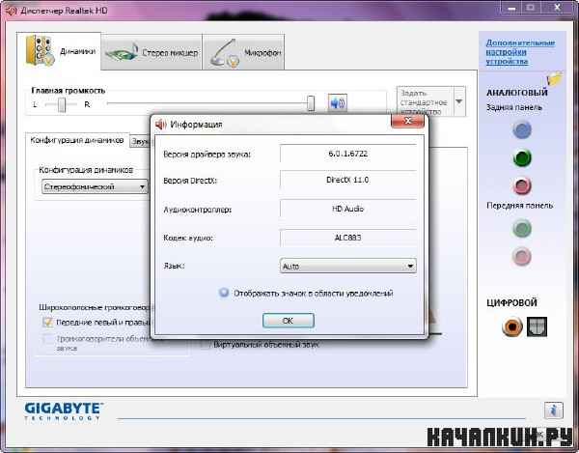Click the ALC883 audio codec field
Screen dimensions: 579x453
click(x=347, y=238)
